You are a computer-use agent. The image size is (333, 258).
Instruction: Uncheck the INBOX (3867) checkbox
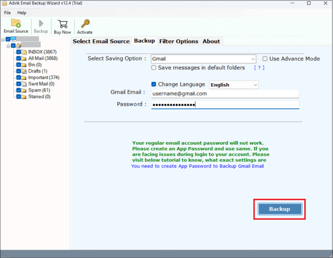pos(19,52)
